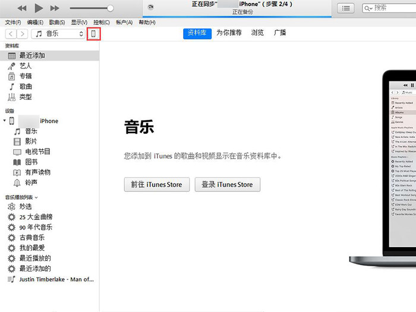416x312 pixels.
Task: Click the sync status text 正在备份
Action: coord(242,12)
